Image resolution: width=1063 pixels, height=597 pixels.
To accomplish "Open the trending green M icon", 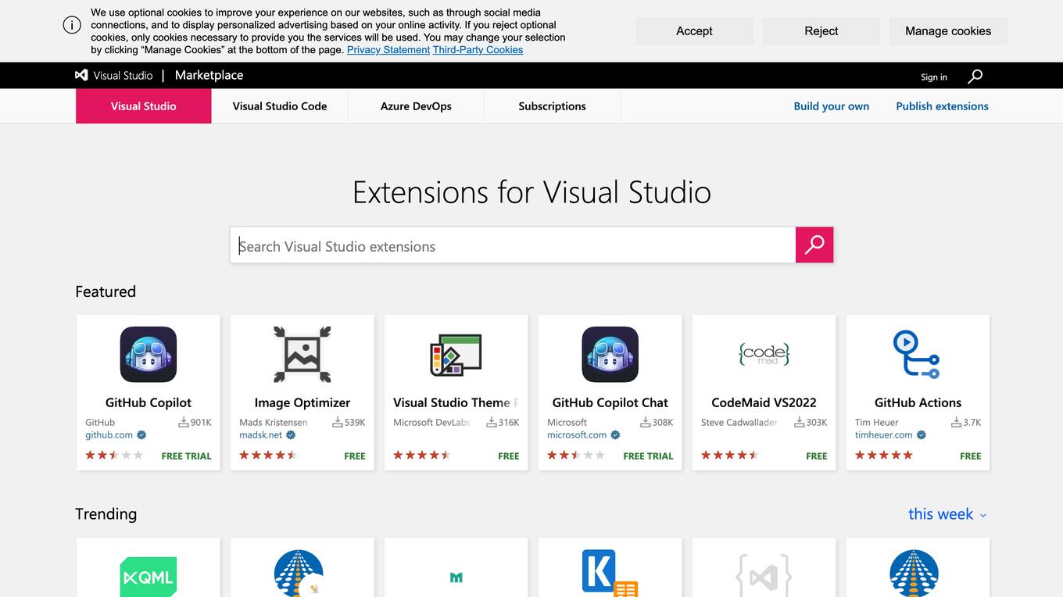I will click(x=456, y=577).
